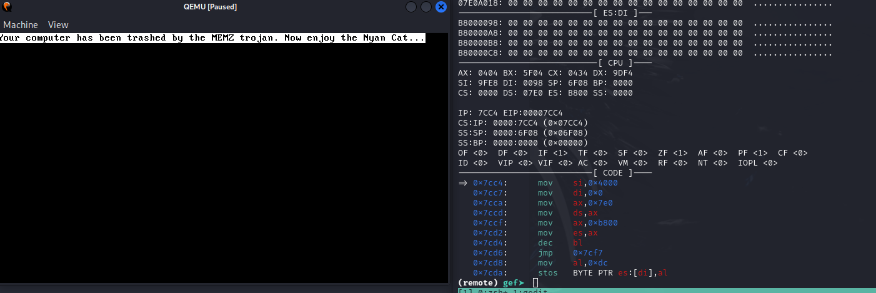Click the BP: 0000 register value
The width and height of the screenshot is (876, 293).
click(x=613, y=83)
